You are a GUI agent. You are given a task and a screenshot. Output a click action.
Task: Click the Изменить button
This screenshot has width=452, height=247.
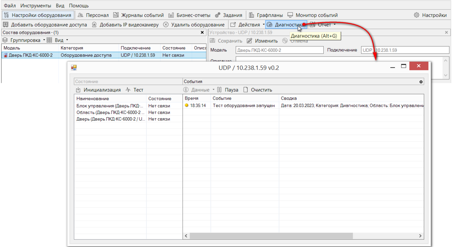pyautogui.click(x=262, y=41)
